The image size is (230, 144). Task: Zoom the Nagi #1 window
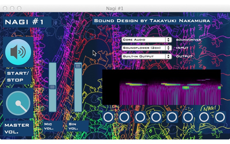click(x=19, y=8)
